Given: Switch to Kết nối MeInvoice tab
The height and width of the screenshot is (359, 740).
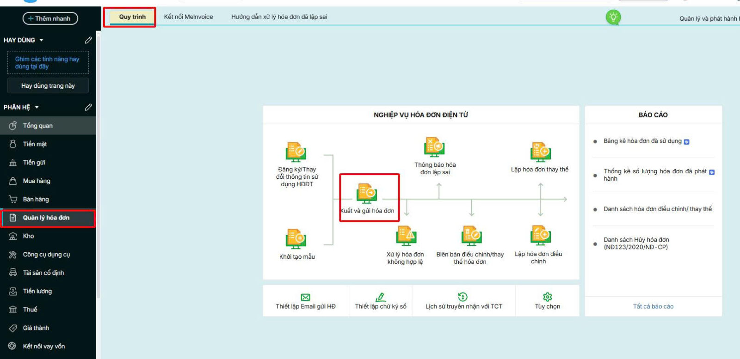Looking at the screenshot, I should coord(188,17).
